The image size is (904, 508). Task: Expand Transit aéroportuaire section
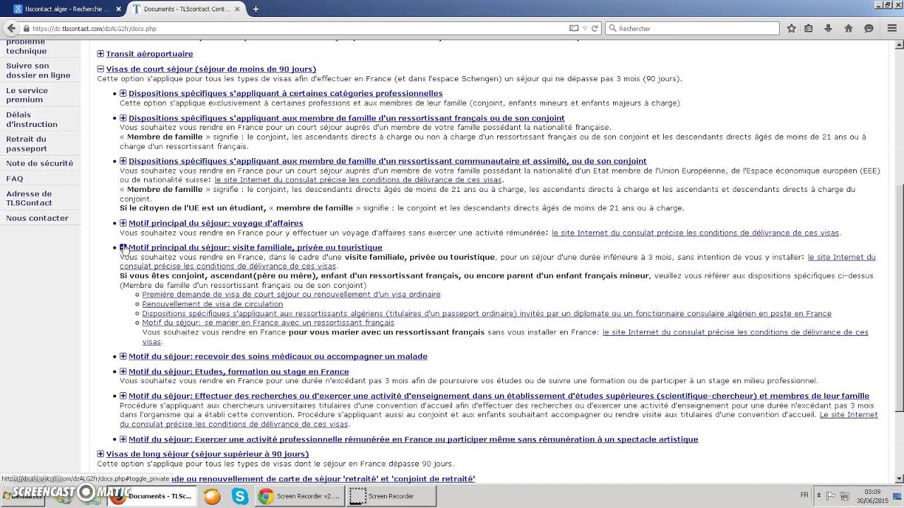point(100,54)
